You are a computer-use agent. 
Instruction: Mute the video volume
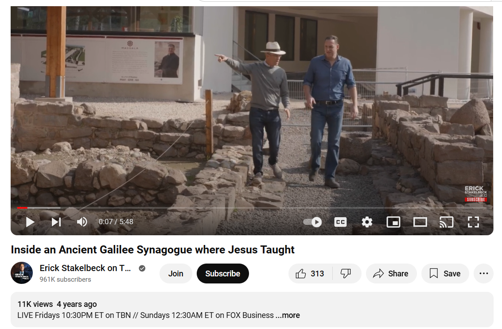click(x=82, y=222)
